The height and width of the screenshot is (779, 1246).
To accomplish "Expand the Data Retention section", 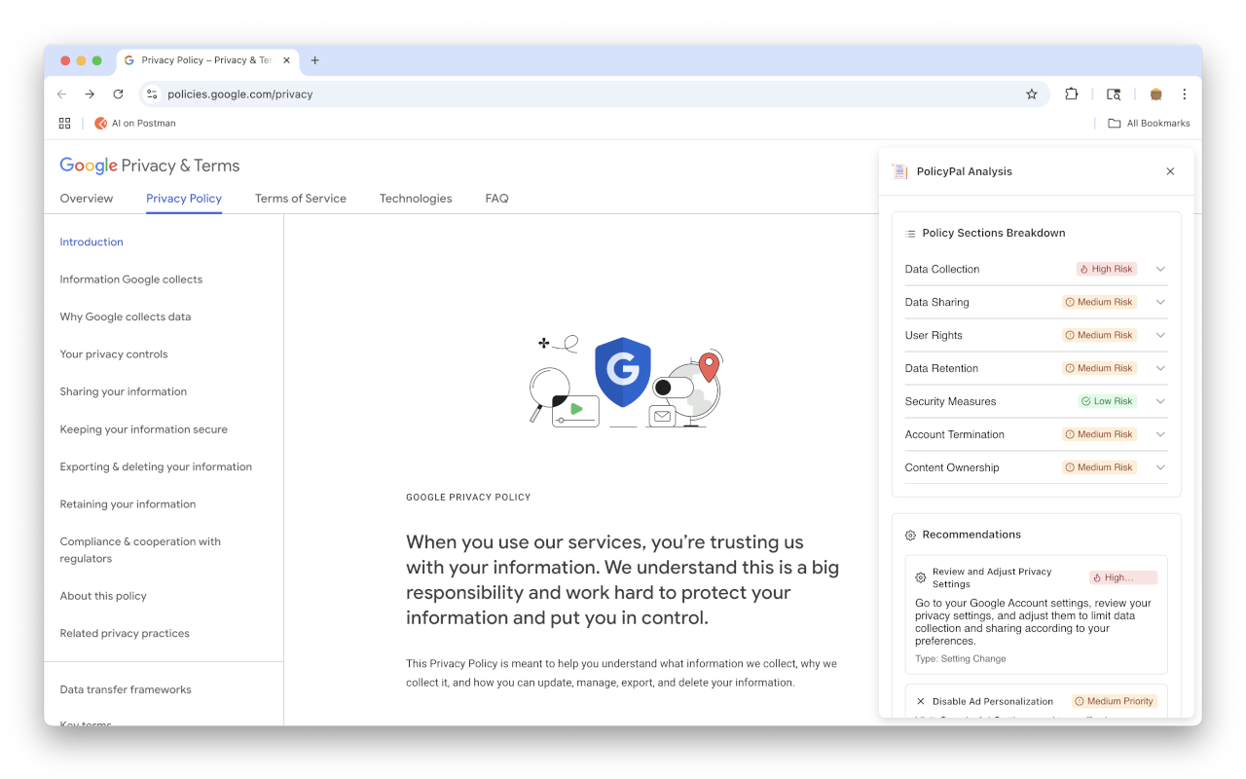I will click(1160, 368).
